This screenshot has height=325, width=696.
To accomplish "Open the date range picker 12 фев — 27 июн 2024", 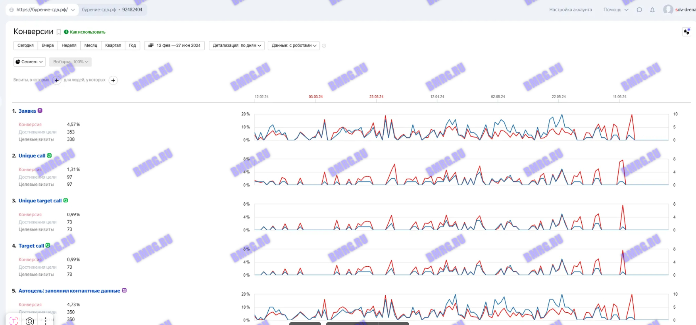I will tap(175, 46).
